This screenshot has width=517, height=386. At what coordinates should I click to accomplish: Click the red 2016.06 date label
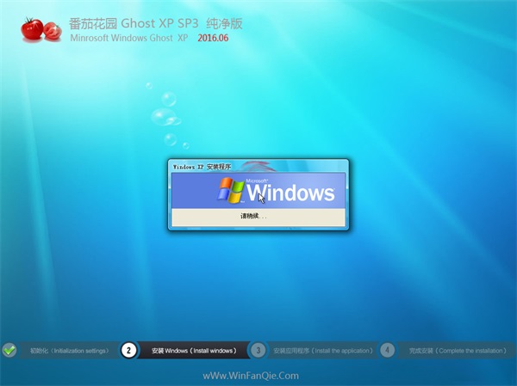(214, 39)
